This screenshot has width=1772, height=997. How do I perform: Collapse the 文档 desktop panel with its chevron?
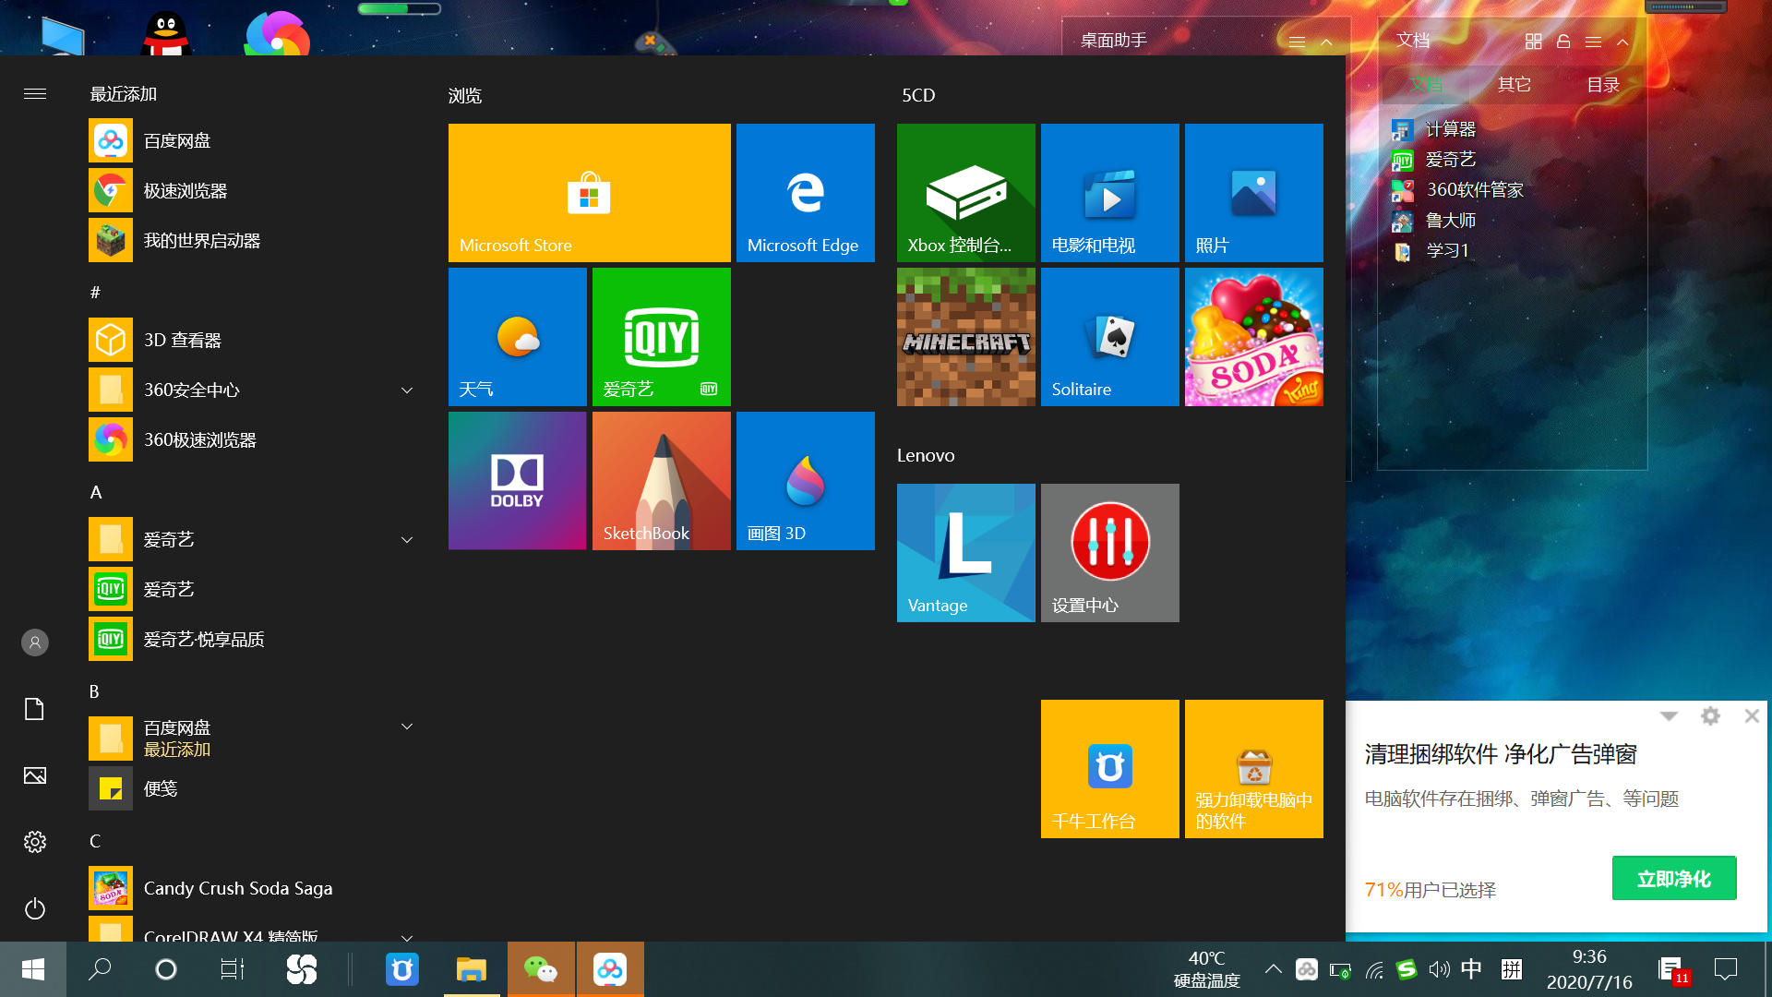(1622, 42)
